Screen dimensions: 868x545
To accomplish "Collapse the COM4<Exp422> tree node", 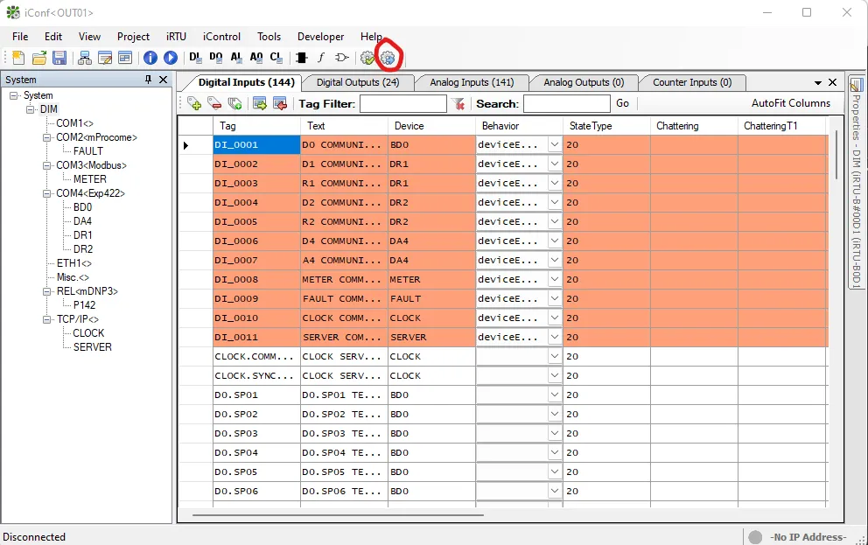I will 47,193.
